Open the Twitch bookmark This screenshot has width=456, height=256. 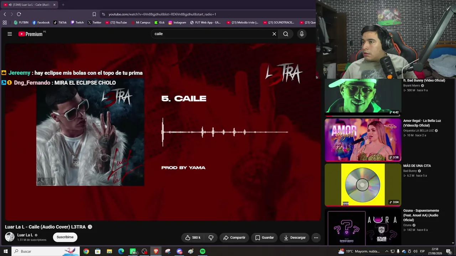point(77,22)
